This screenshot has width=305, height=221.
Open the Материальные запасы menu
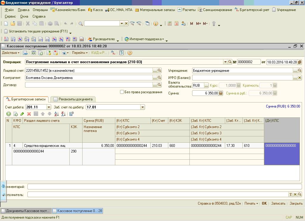[x=155, y=10]
